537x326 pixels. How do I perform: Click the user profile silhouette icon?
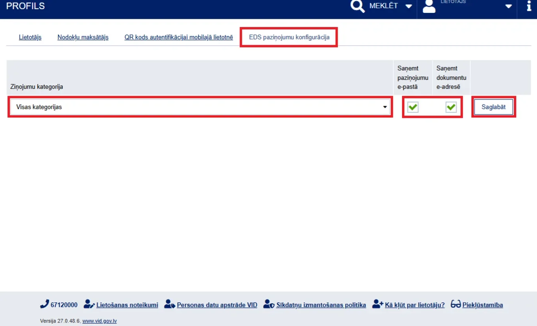[429, 6]
